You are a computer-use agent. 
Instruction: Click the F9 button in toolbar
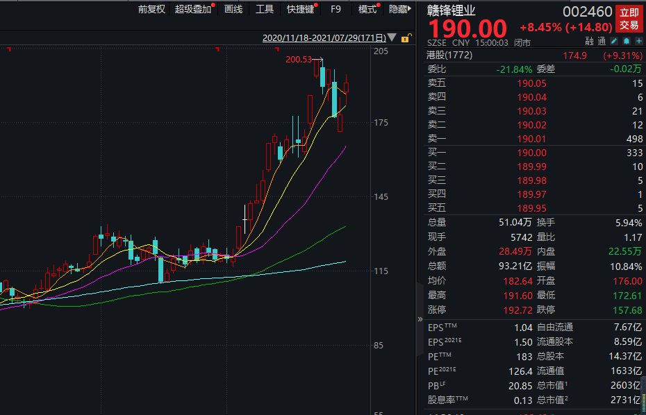click(x=336, y=9)
